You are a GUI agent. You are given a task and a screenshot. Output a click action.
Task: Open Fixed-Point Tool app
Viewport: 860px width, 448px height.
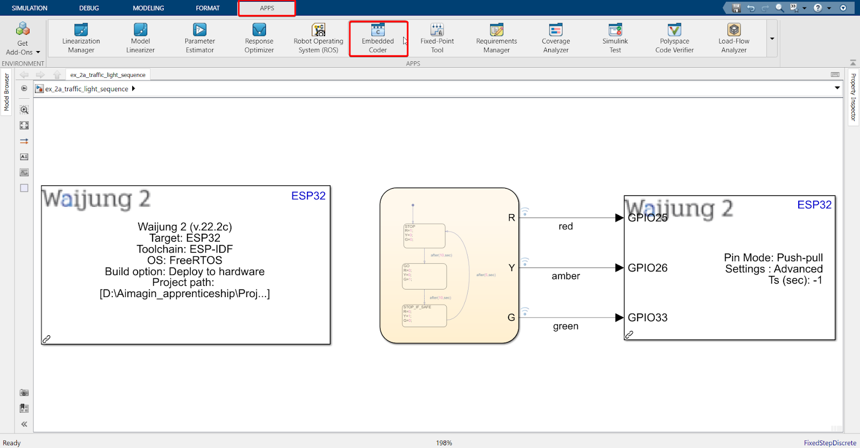click(x=437, y=38)
